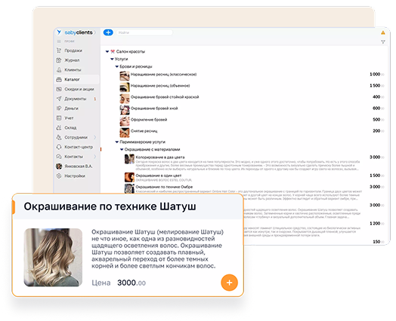Screen dimensions: 396x321
Task: Click the price 3000.00 in card
Action: pyautogui.click(x=131, y=283)
